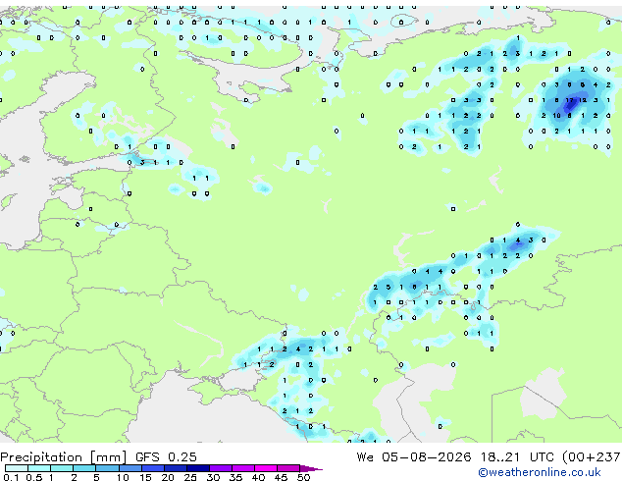Select the 2–5 mm legend color swatch
The image size is (622, 481).
click(x=84, y=468)
